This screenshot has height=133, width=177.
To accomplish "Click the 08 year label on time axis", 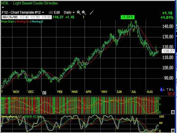I will pos(44,93).
